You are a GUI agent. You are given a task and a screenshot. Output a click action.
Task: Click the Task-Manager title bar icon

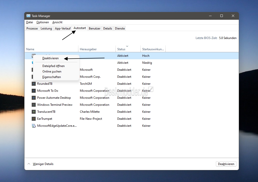coord(28,16)
